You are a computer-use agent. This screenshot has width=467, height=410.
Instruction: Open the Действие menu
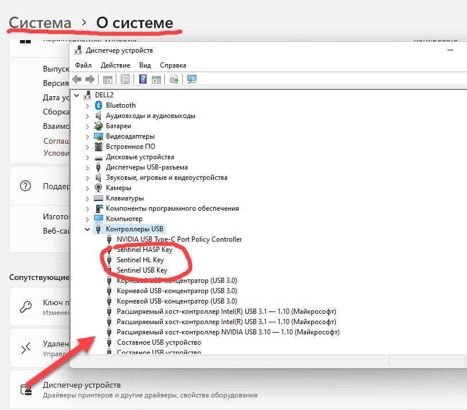[115, 65]
